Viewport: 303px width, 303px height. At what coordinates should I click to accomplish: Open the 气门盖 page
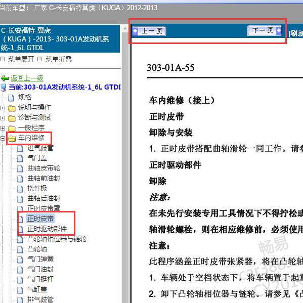click(37, 158)
